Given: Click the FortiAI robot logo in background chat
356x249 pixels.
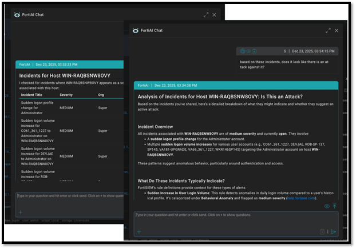Looking at the screenshot, I should [x=17, y=15].
